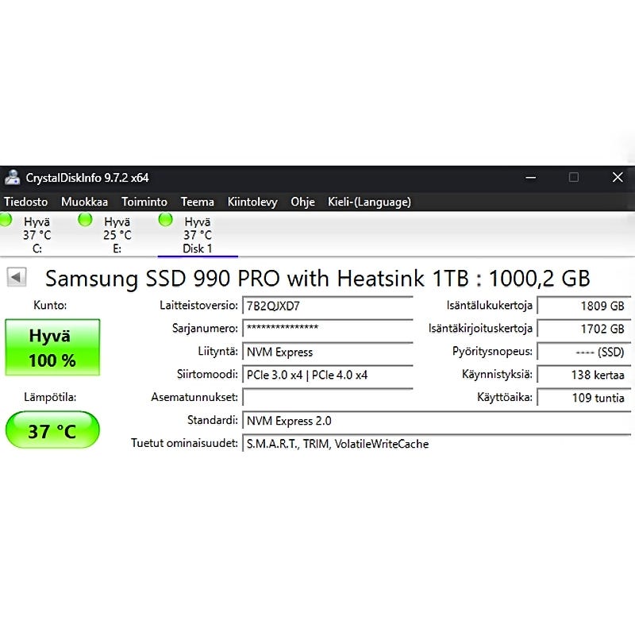Close the CrystalDiskInfo window
This screenshot has height=624, width=635.
tap(618, 177)
